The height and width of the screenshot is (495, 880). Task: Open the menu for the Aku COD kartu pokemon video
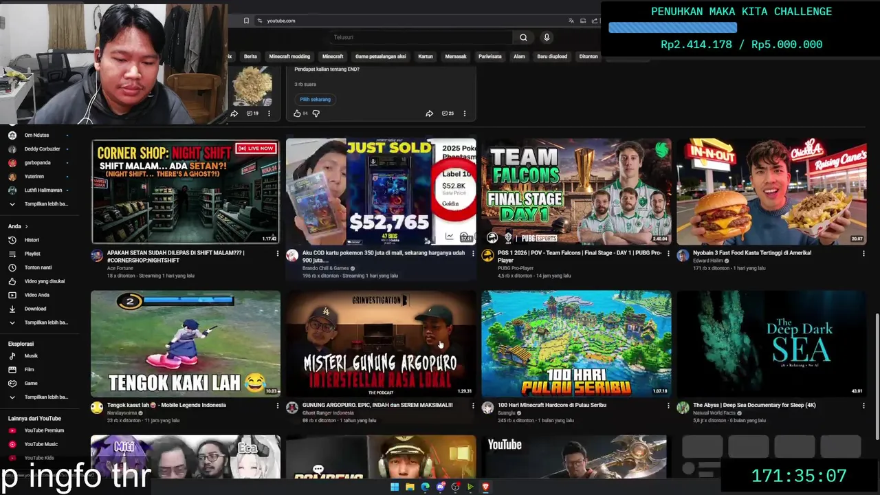point(473,254)
